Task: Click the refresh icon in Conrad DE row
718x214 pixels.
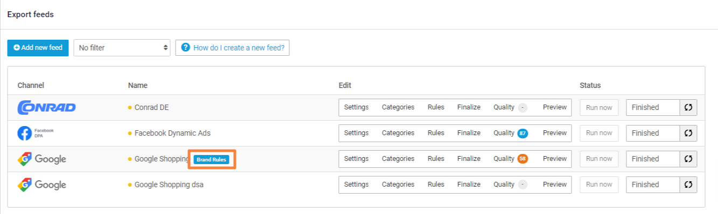Action: pos(688,107)
